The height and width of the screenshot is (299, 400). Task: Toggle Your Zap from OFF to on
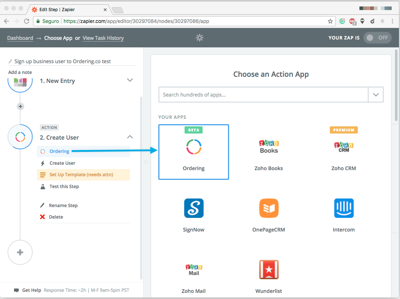pos(377,38)
